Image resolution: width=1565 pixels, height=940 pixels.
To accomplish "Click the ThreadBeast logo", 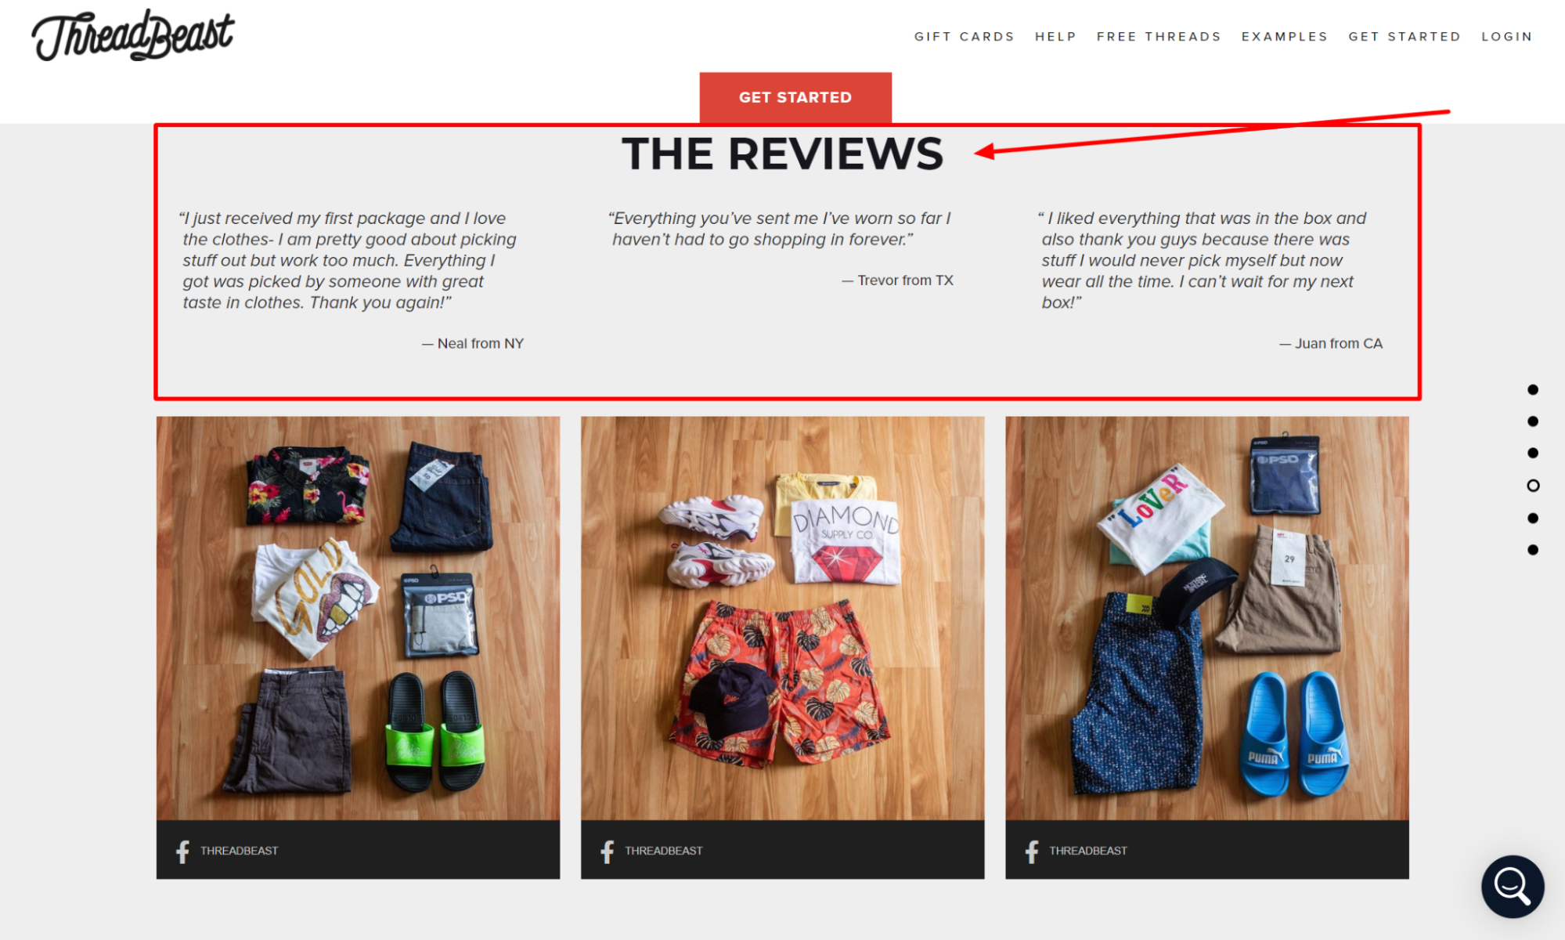I will coord(133,35).
